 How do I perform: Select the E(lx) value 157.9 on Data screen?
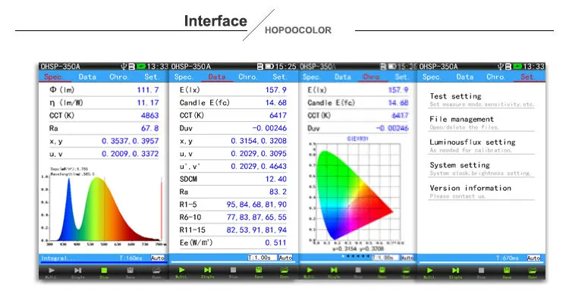276,90
